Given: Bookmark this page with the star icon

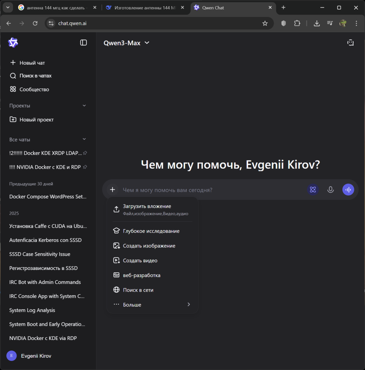Looking at the screenshot, I should (265, 23).
